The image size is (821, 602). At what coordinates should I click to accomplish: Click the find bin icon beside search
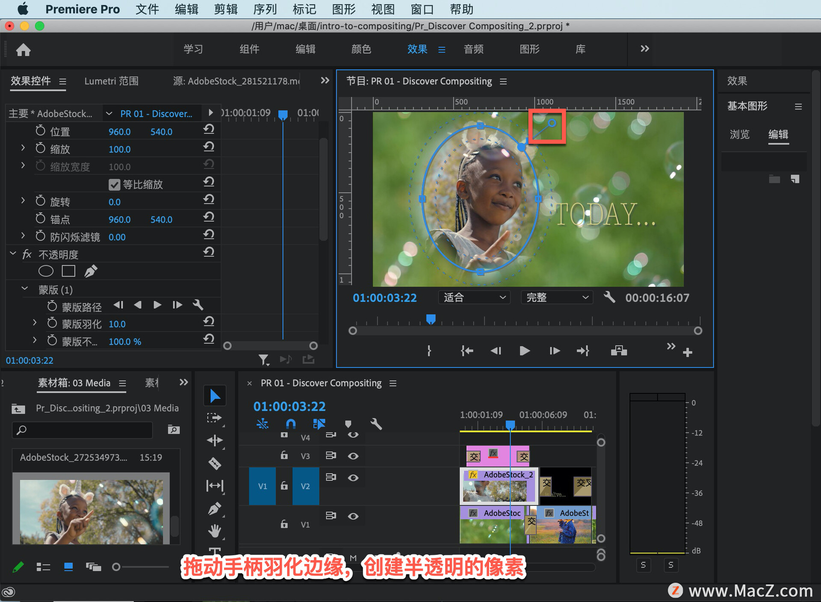tap(174, 429)
